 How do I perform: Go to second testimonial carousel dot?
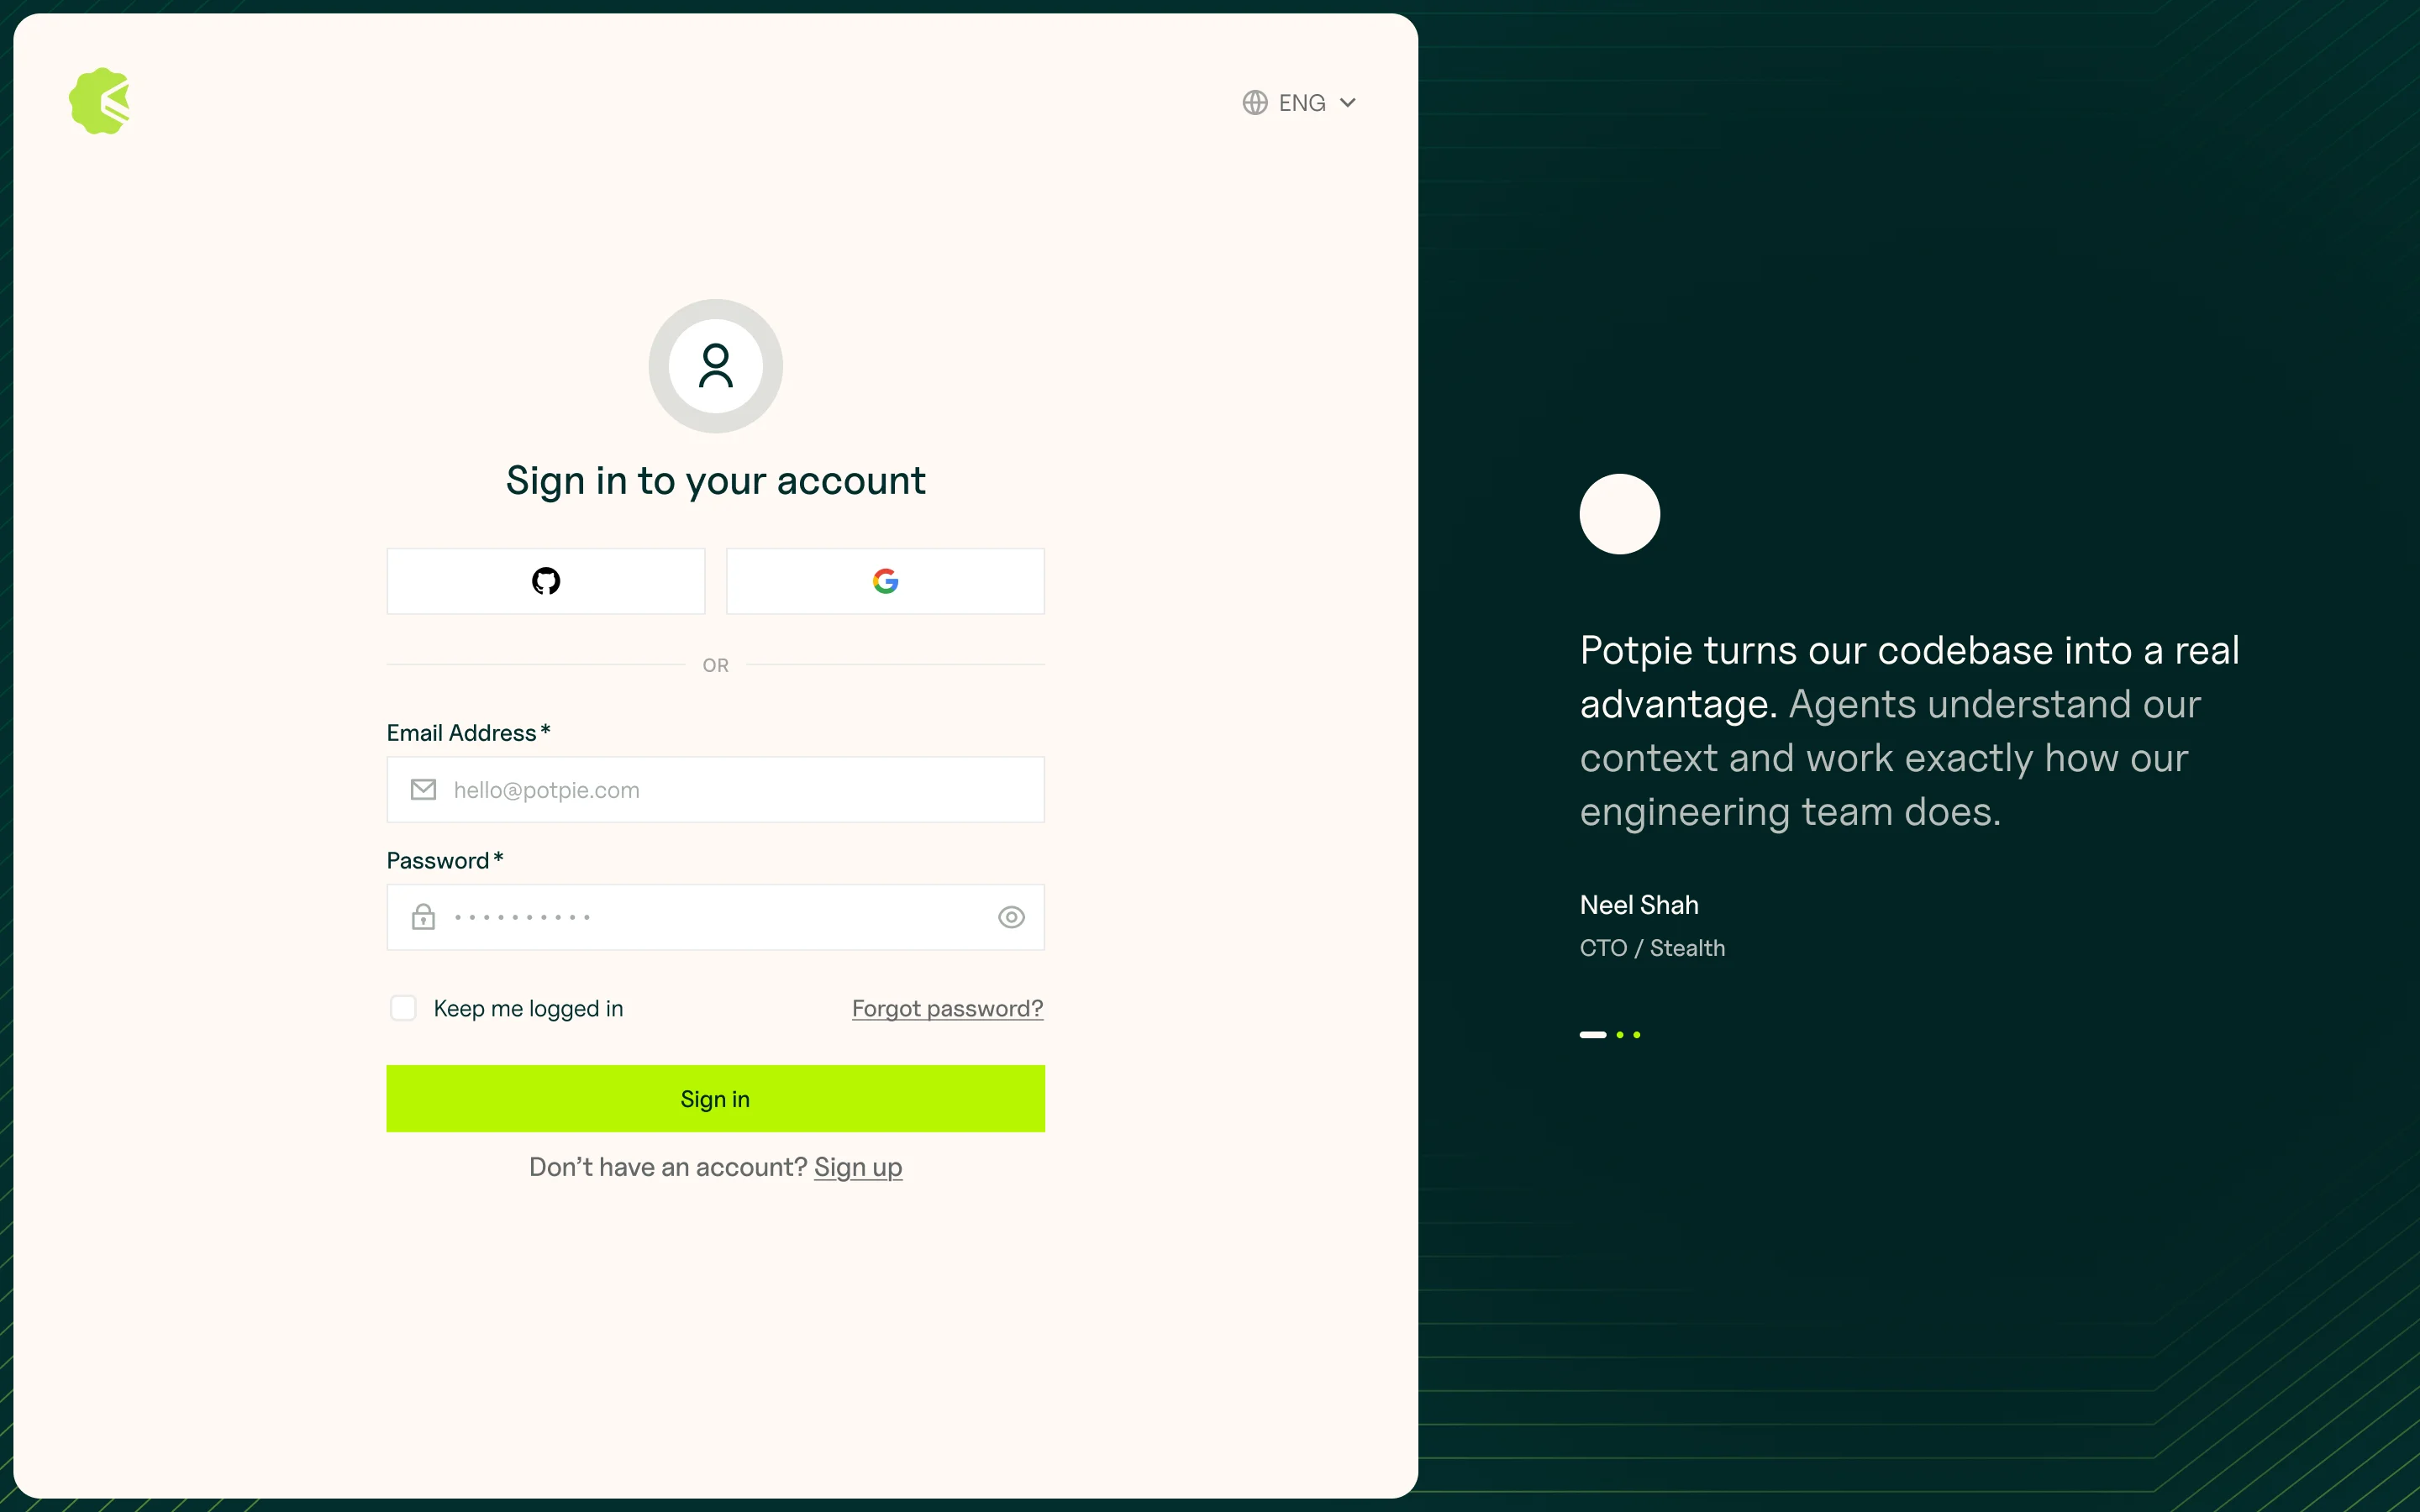pos(1620,1035)
